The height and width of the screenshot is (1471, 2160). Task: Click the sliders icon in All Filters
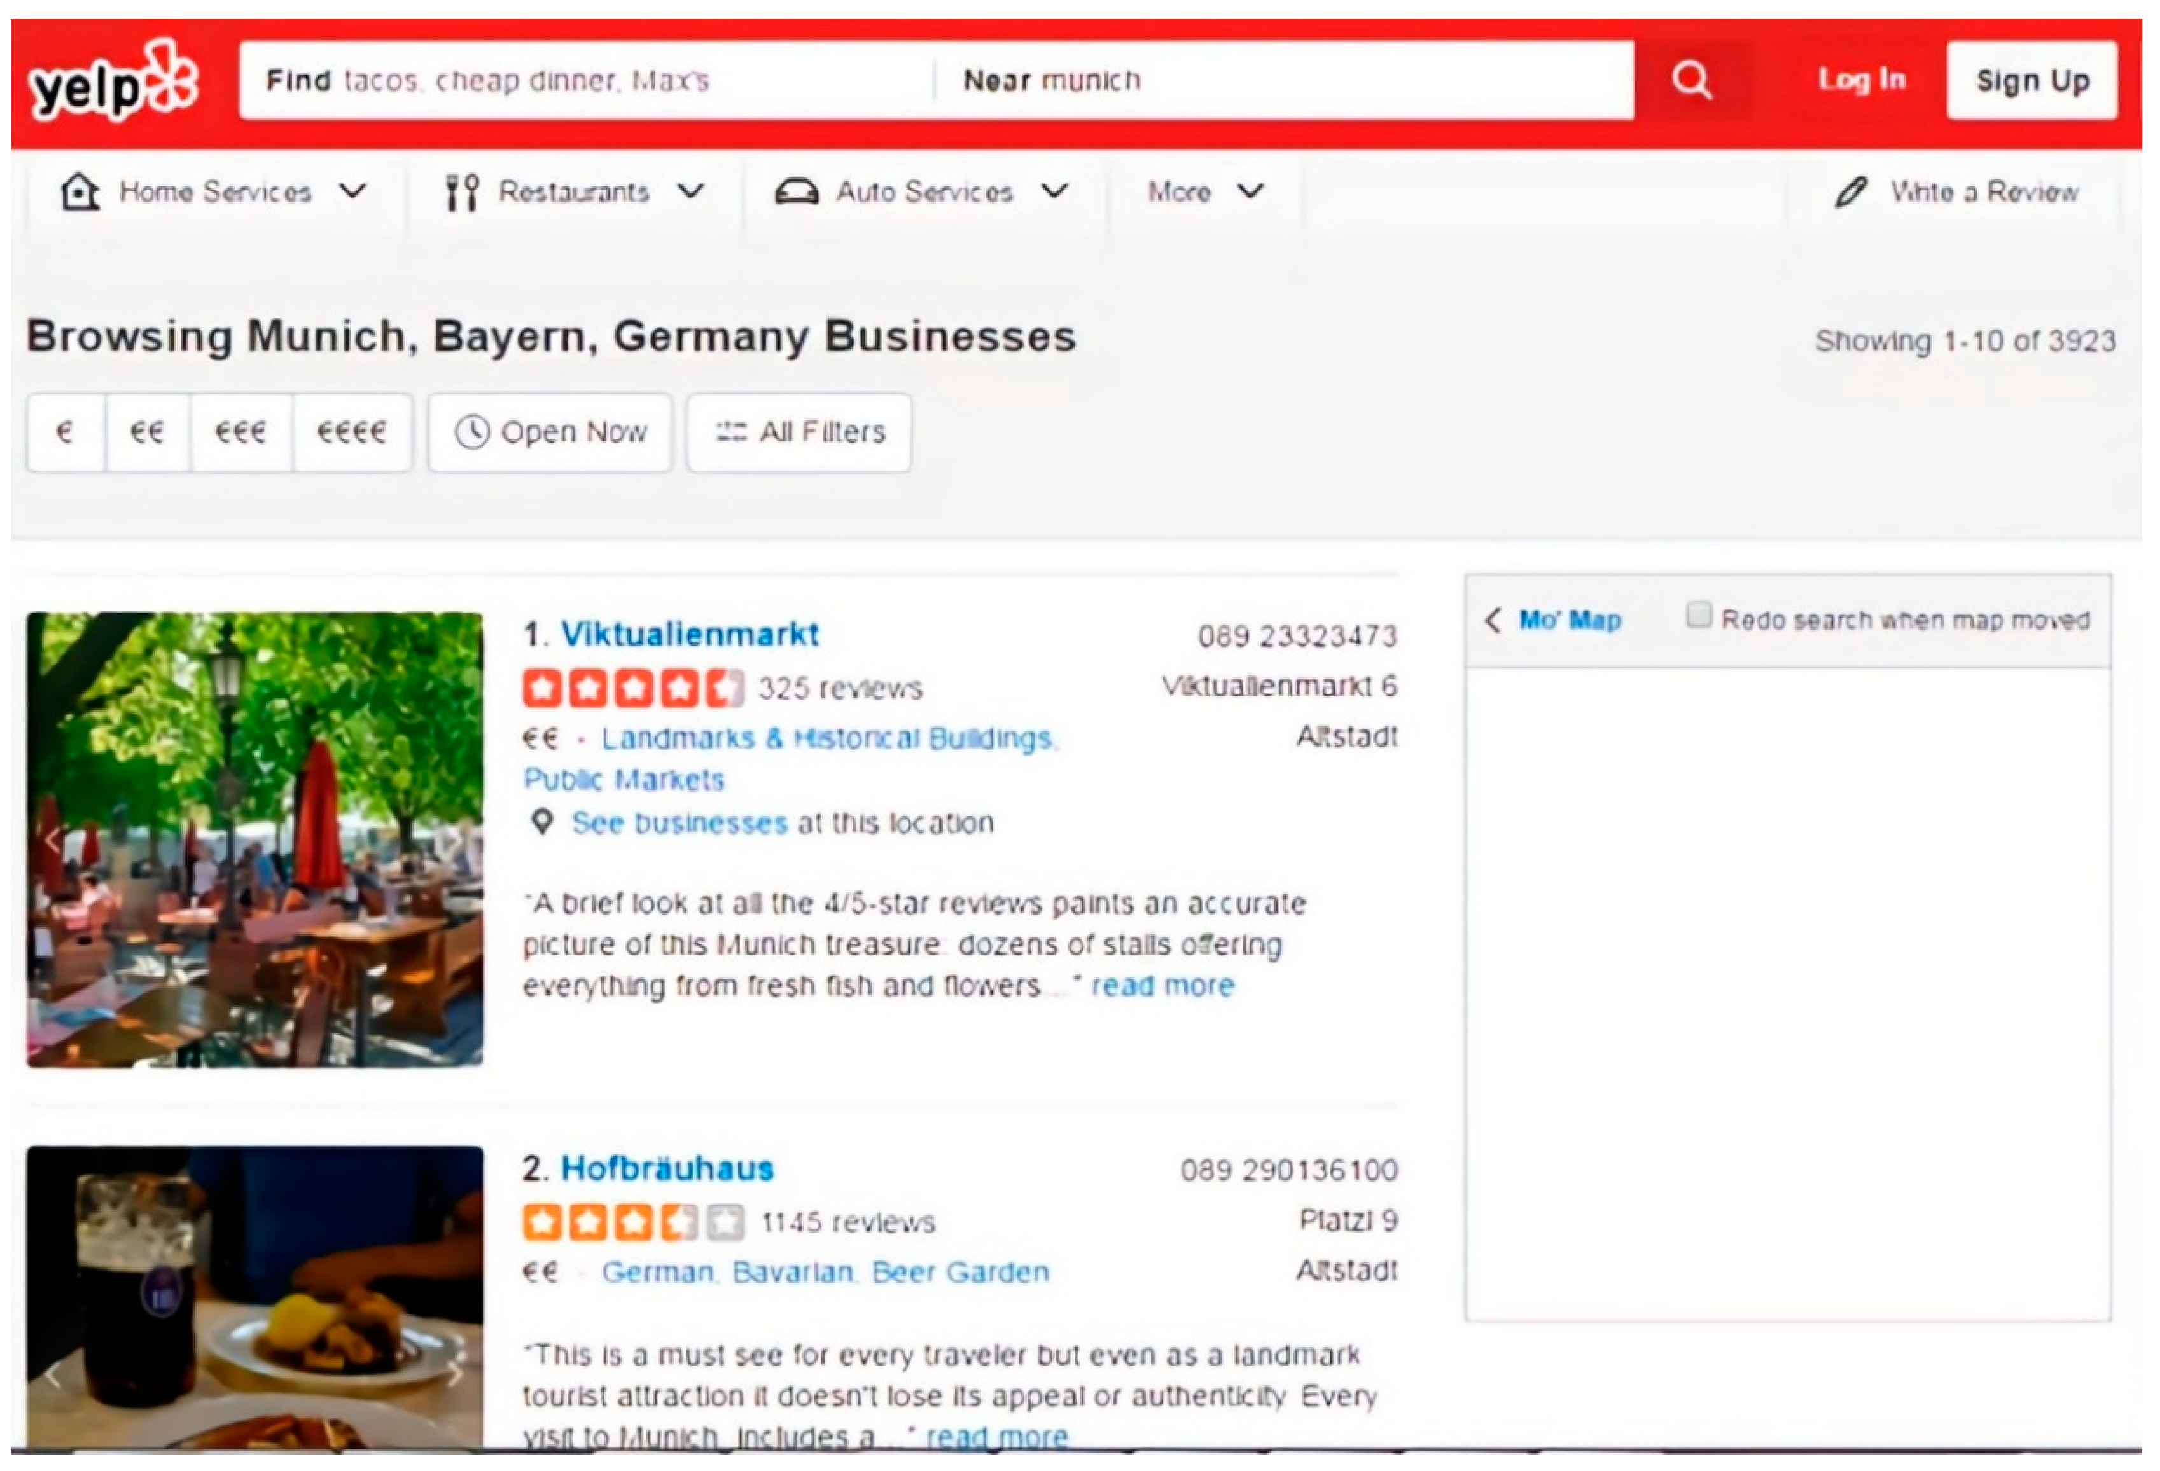click(x=730, y=432)
